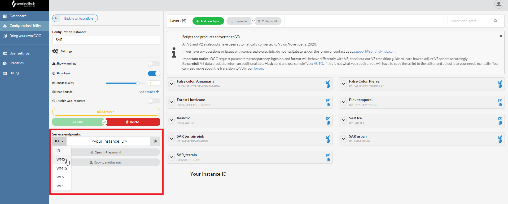Duplicate False Color, Pierre layer
Screen dimensions: 508x204
[x=500, y=86]
